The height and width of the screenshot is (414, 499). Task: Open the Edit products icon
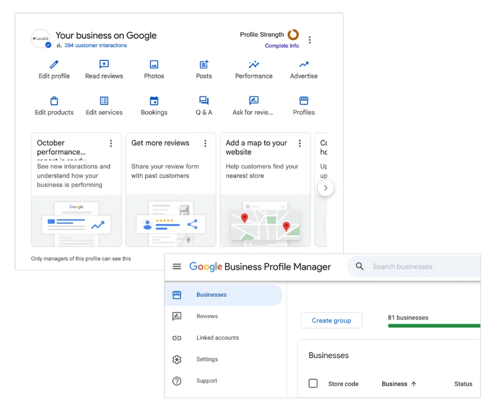(54, 100)
